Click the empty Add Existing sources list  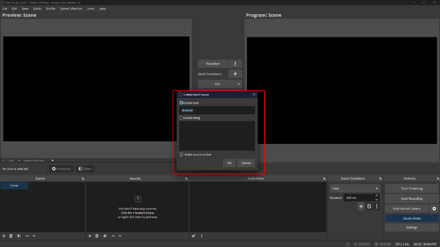(x=217, y=136)
